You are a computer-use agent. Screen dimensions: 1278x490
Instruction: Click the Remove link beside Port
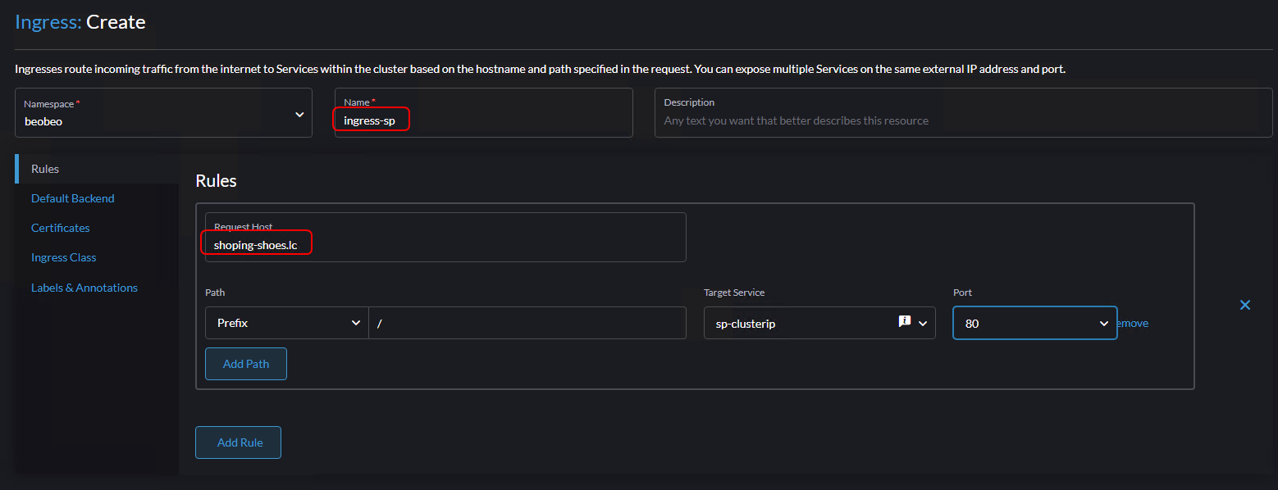pos(1134,324)
